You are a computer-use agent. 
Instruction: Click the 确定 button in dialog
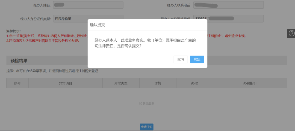(197, 59)
